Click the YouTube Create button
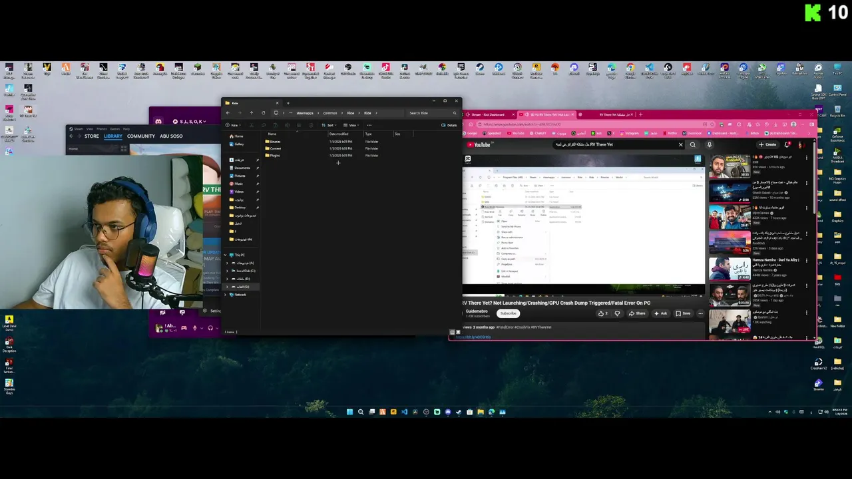852x479 pixels. tap(767, 144)
